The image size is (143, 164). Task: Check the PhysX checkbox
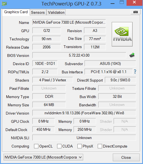coord(80,146)
